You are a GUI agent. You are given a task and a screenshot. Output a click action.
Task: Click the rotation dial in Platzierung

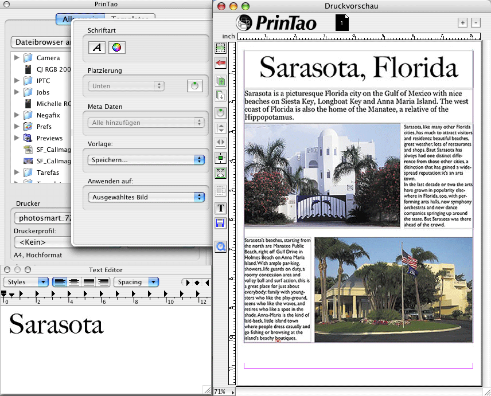(195, 86)
